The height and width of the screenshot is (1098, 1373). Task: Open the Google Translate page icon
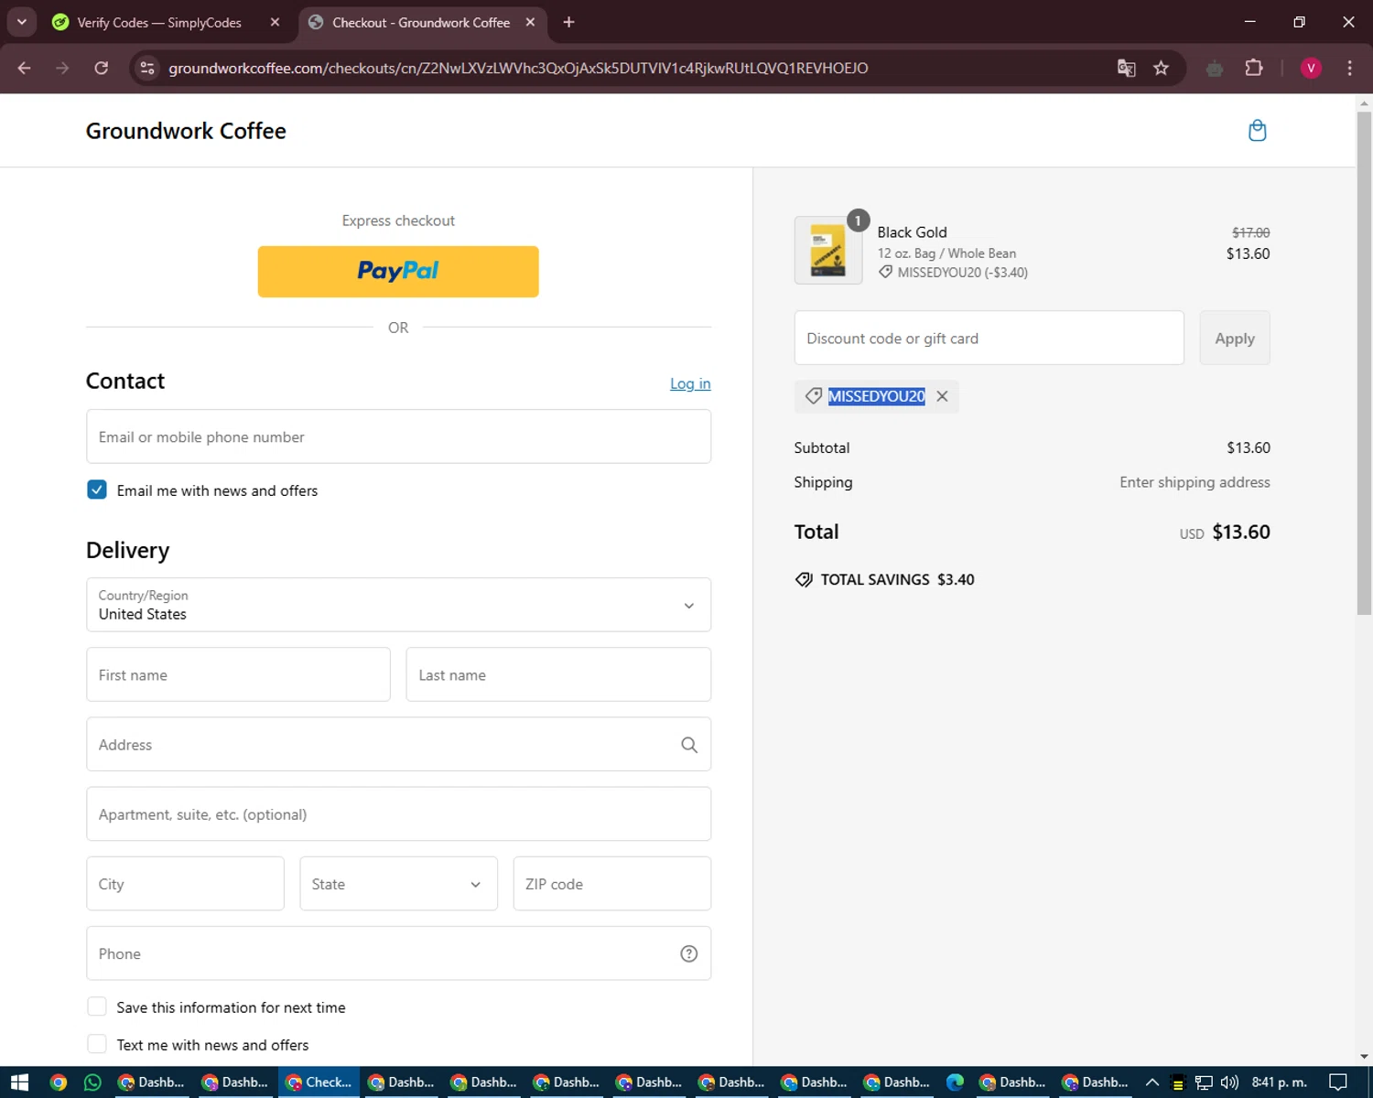click(1127, 69)
